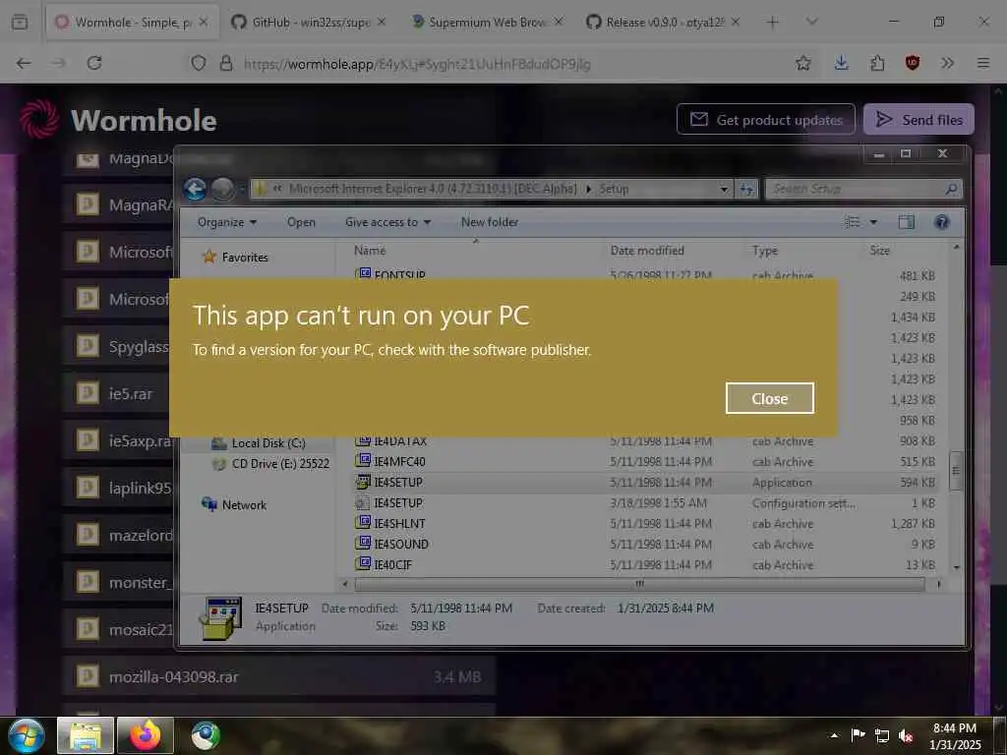Click the uBlock Origin icon
Viewport: 1007px width, 755px height.
point(912,63)
